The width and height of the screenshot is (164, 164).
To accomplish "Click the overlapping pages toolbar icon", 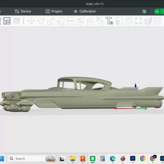I will point(158,21).
